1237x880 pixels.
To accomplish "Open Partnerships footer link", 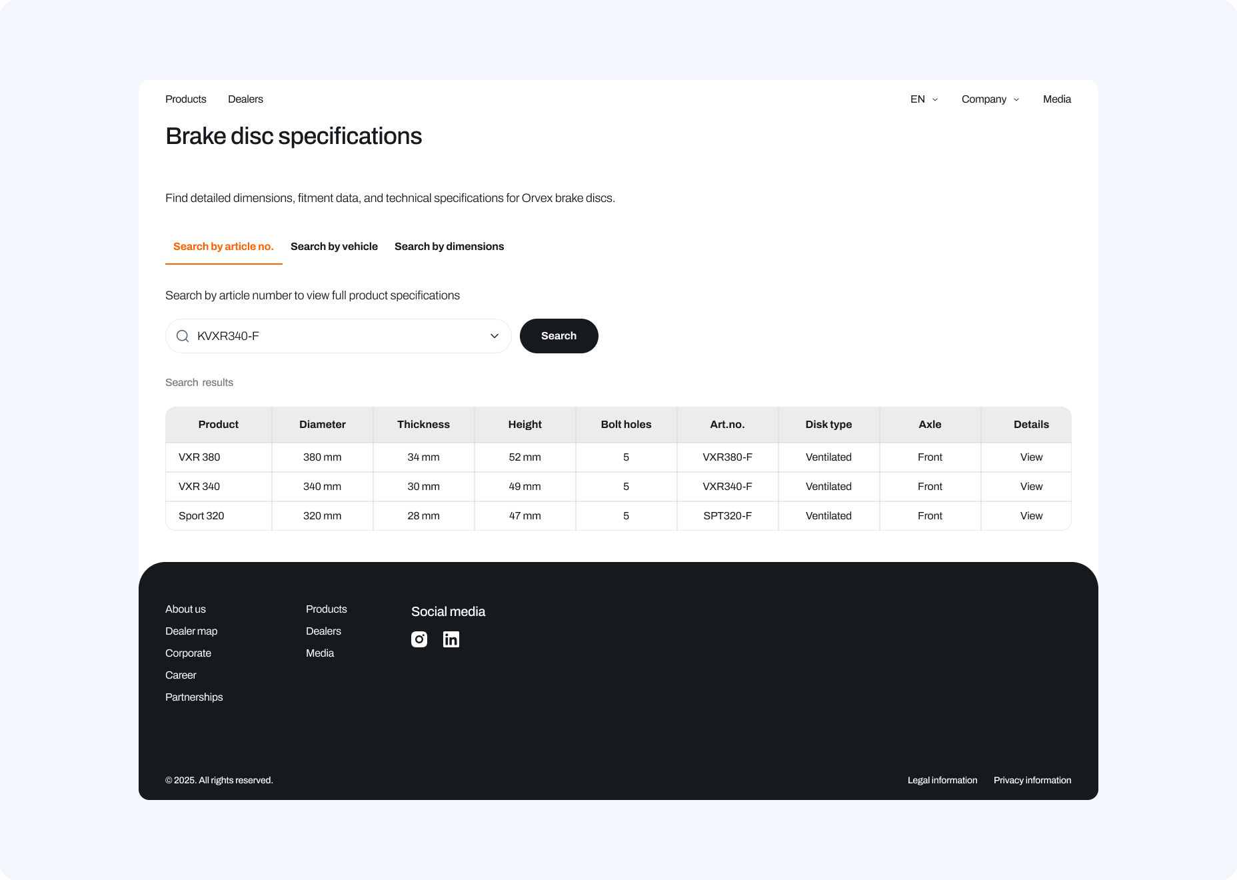I will point(194,697).
